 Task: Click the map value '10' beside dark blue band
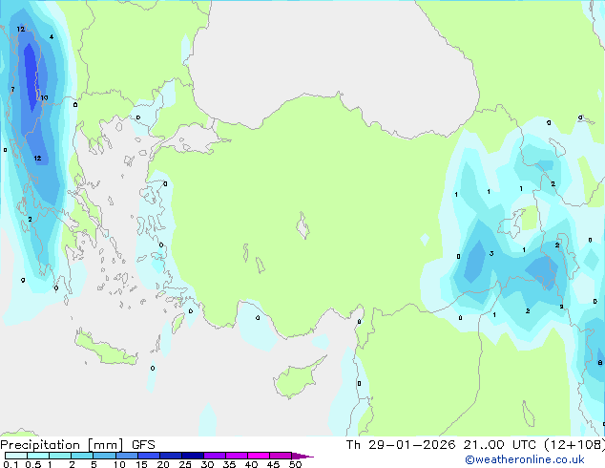[x=44, y=98]
